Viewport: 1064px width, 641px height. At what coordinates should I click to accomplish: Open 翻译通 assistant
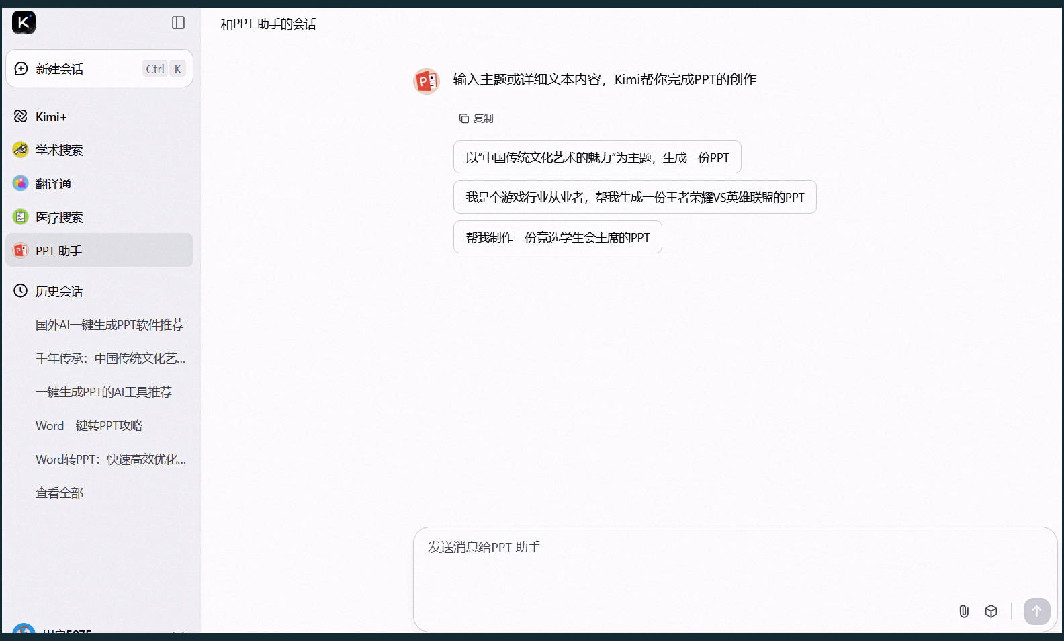pos(99,183)
